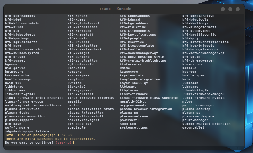Click the extra packages dependencies warning line
This screenshot has width=253, height=153.
[x=50, y=139]
